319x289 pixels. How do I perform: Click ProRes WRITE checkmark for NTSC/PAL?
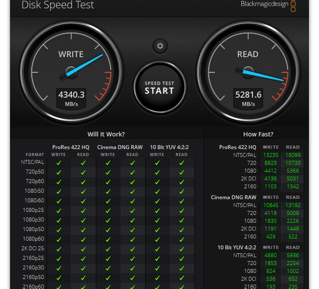[x=59, y=163]
